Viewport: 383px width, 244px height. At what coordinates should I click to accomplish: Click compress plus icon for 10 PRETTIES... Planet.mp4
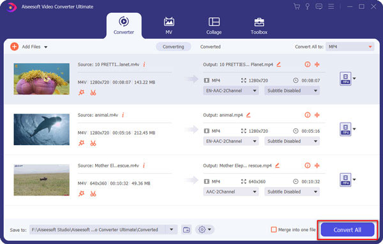317,65
